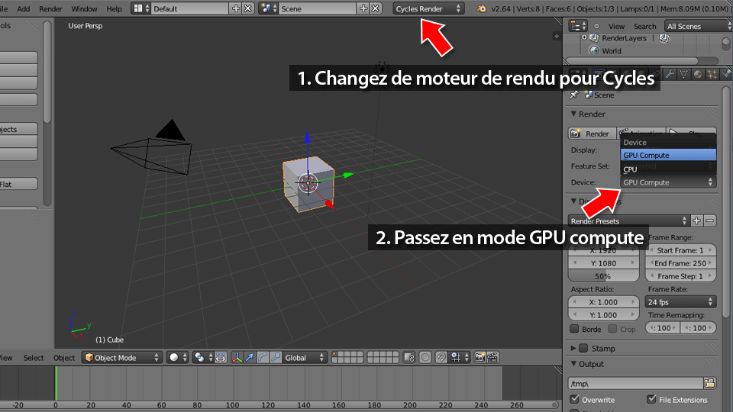Add a new screen layout with plus

tap(236, 8)
